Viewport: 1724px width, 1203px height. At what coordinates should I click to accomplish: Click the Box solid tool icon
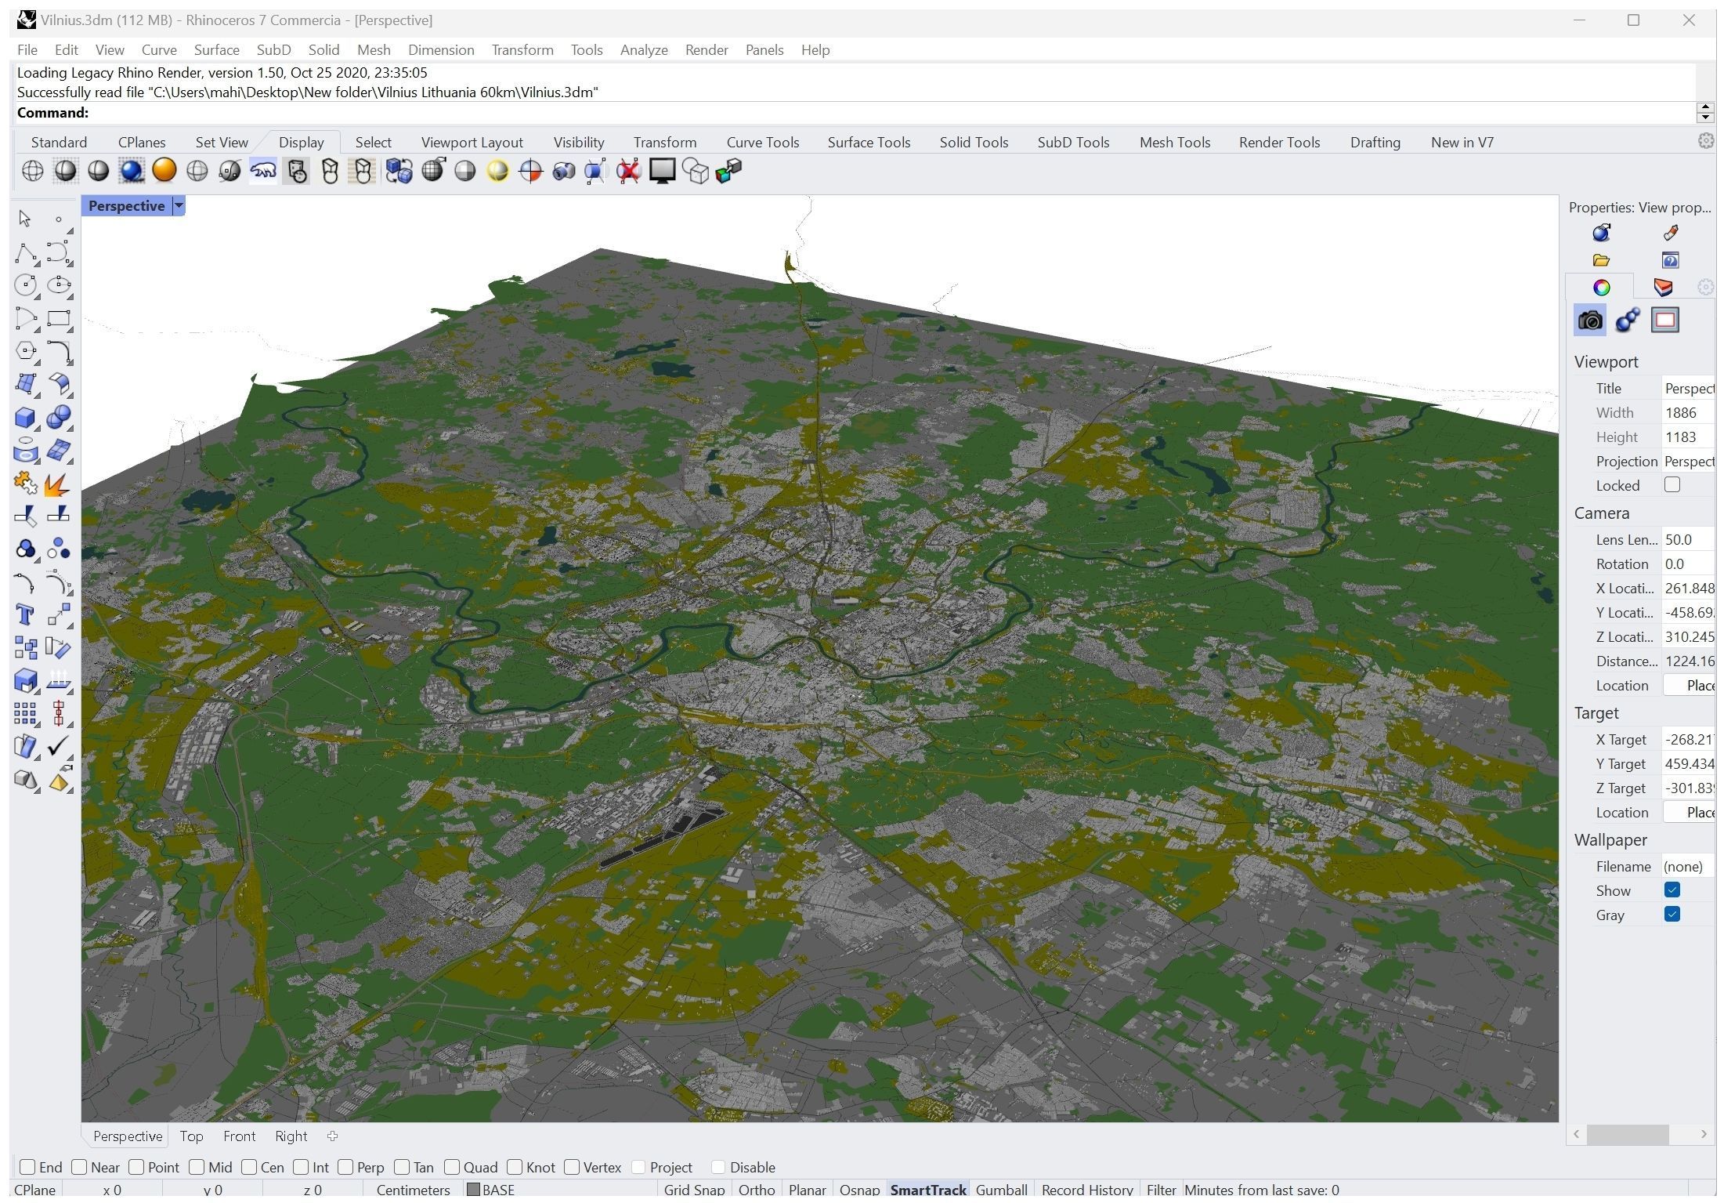pos(25,418)
